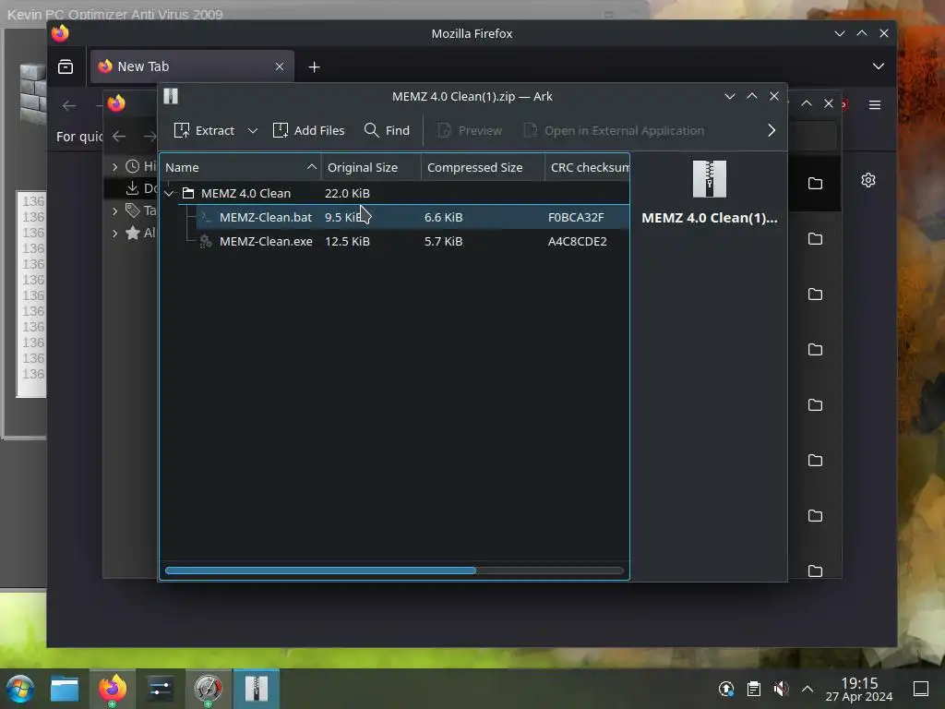The width and height of the screenshot is (945, 709).
Task: Click the second folder icon on the right strip
Action: point(815,239)
